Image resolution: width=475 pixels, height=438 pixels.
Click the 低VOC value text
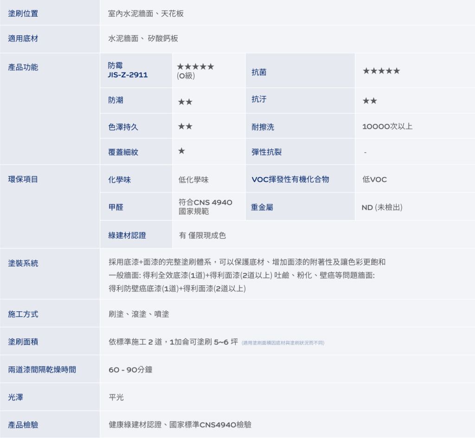(x=374, y=180)
